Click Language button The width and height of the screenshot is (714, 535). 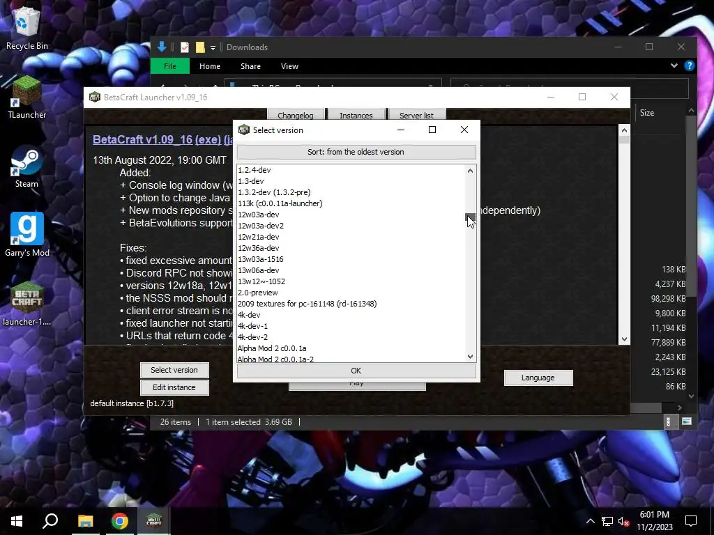click(538, 378)
